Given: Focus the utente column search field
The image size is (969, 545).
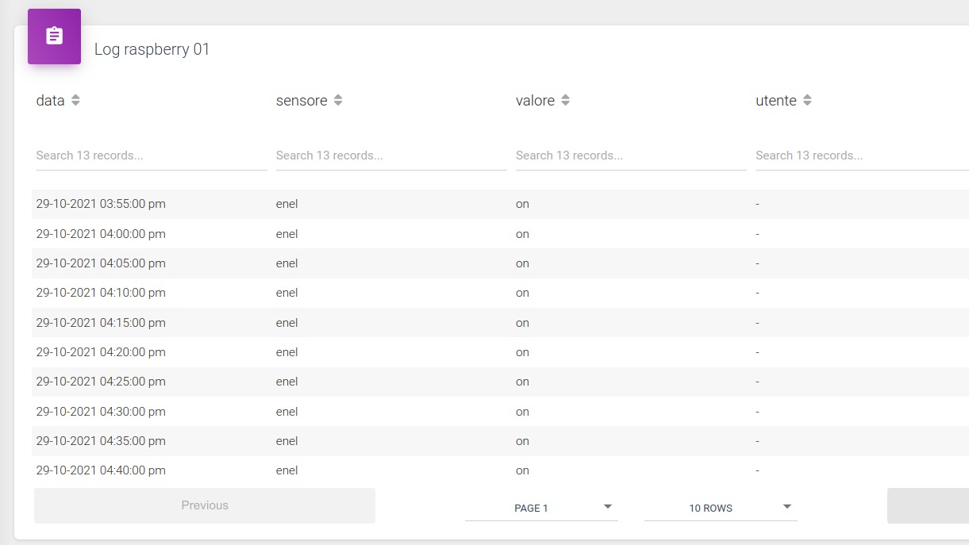Looking at the screenshot, I should tap(862, 155).
